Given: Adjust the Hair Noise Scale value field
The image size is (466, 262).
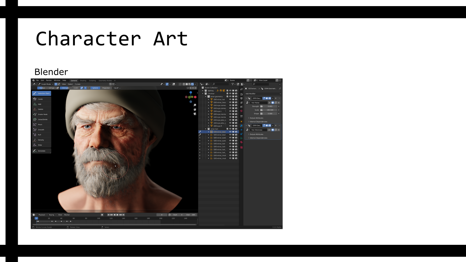Looking at the screenshot, I should (270, 110).
